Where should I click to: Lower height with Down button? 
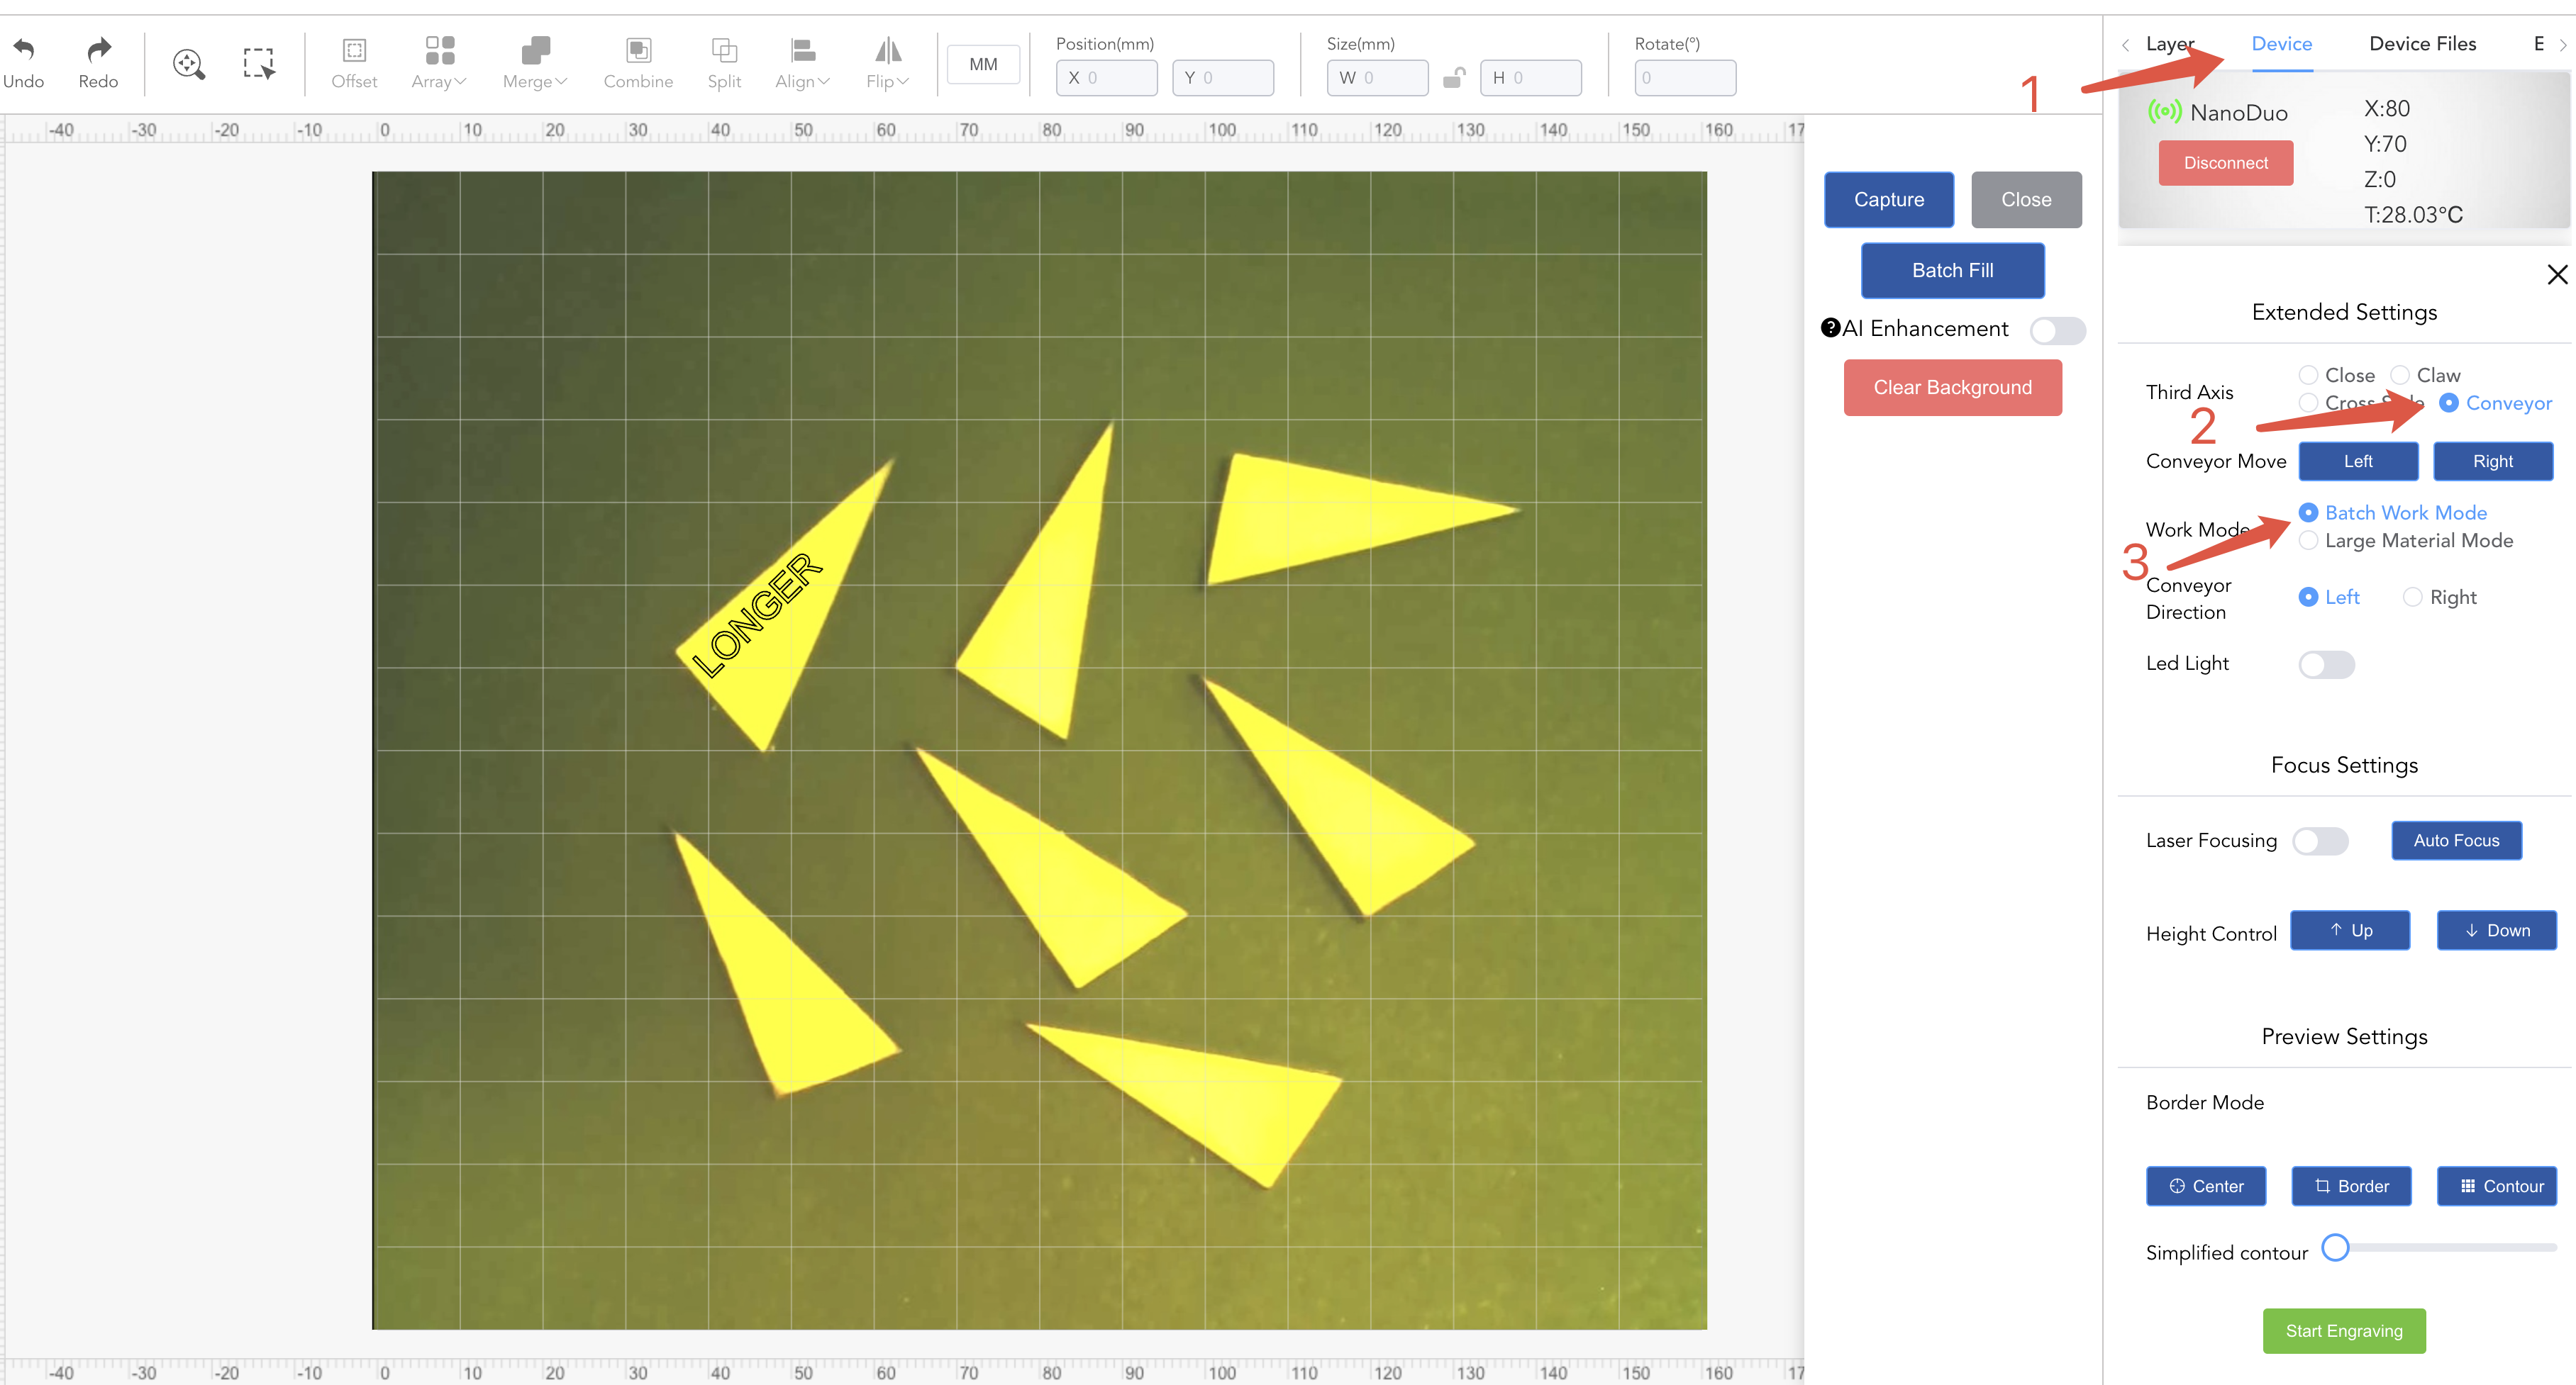pyautogui.click(x=2496, y=931)
